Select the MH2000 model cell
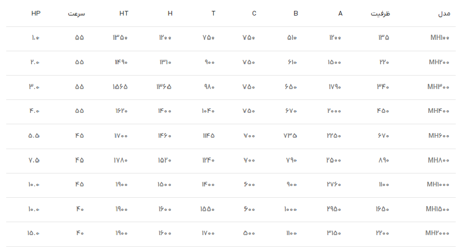The height and width of the screenshot is (247, 464). (x=439, y=233)
